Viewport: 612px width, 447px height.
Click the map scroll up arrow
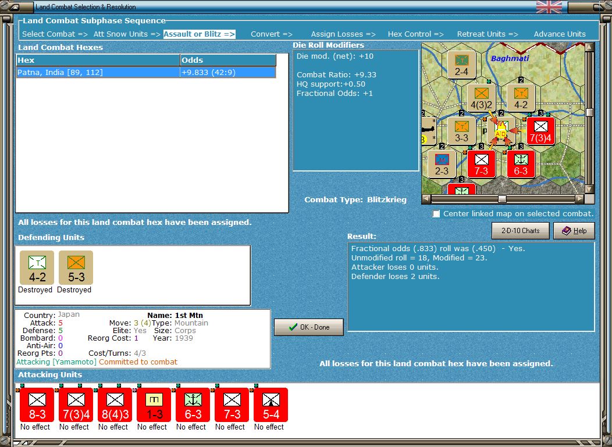coord(590,47)
